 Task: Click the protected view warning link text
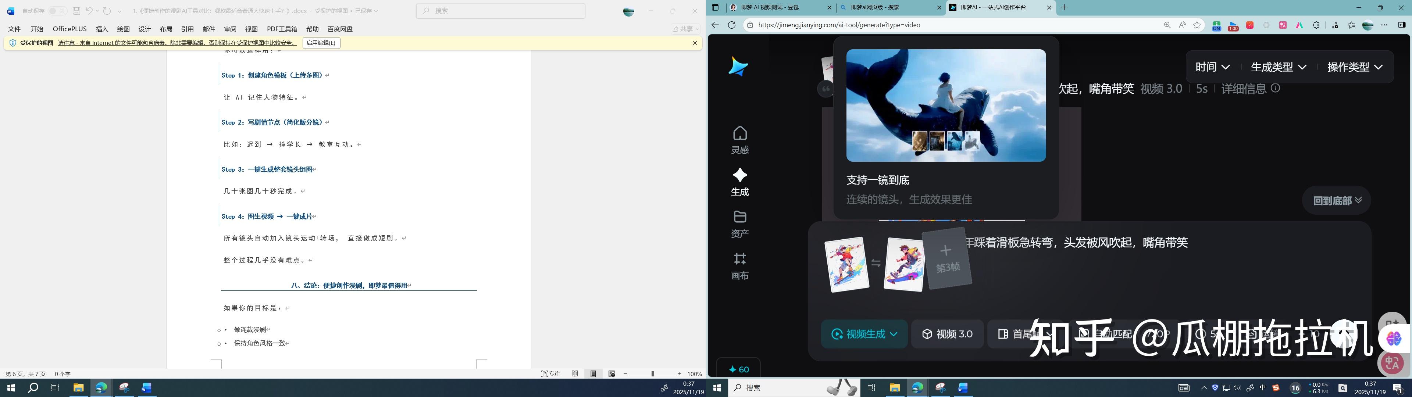coord(177,43)
